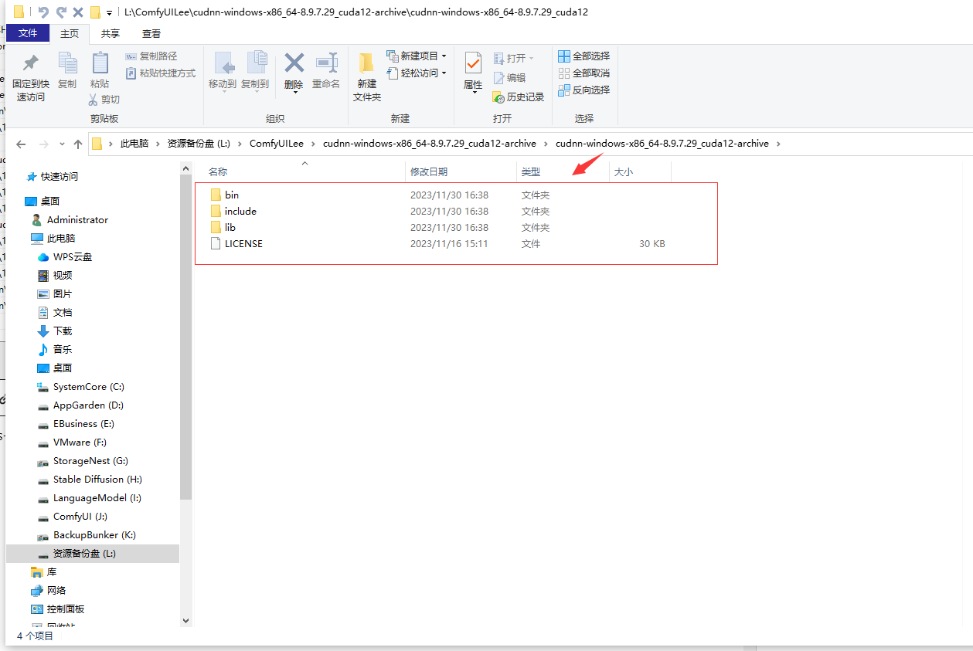
Task: Select the bin folder
Action: pyautogui.click(x=232, y=195)
